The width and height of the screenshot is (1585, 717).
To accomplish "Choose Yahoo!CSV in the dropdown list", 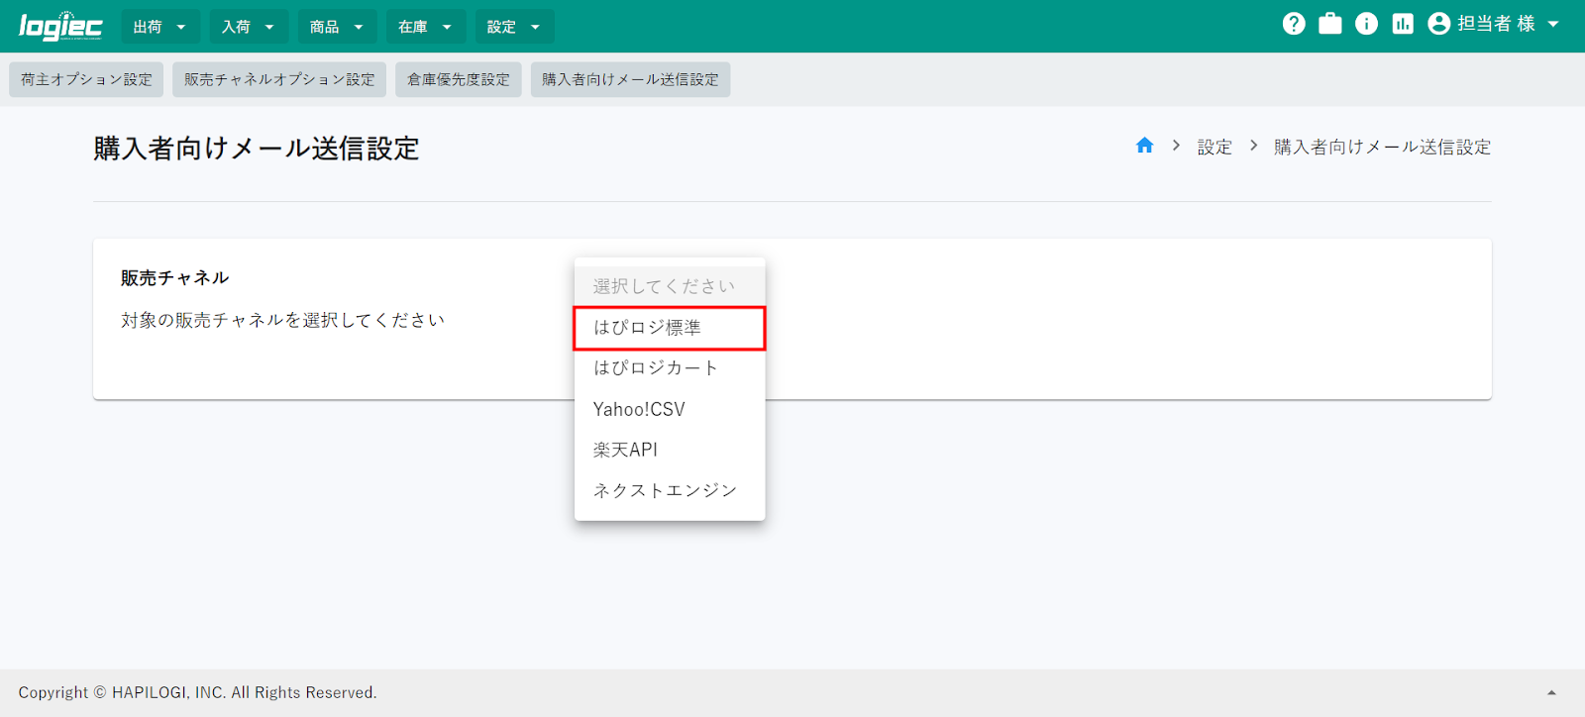I will (x=670, y=409).
